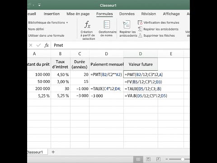Switch to Page Break Preview icon
Viewport: 217px width, 163px height.
pyautogui.click(x=158, y=159)
